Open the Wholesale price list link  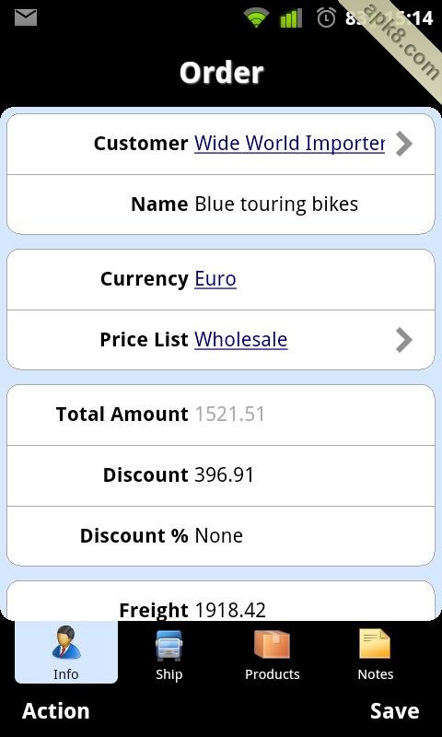coord(241,339)
